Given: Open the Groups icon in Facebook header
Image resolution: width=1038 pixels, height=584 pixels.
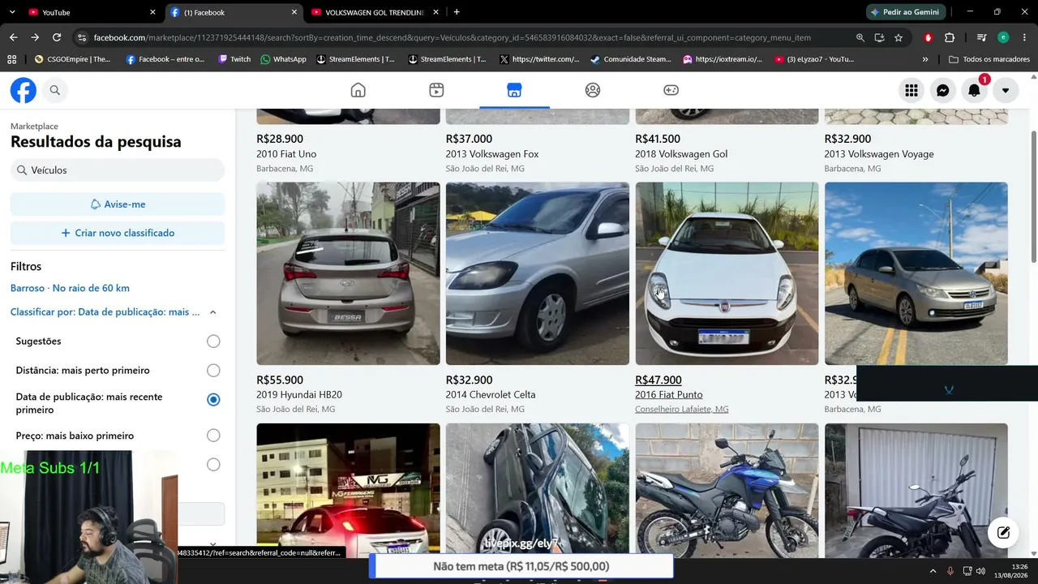Looking at the screenshot, I should (593, 90).
